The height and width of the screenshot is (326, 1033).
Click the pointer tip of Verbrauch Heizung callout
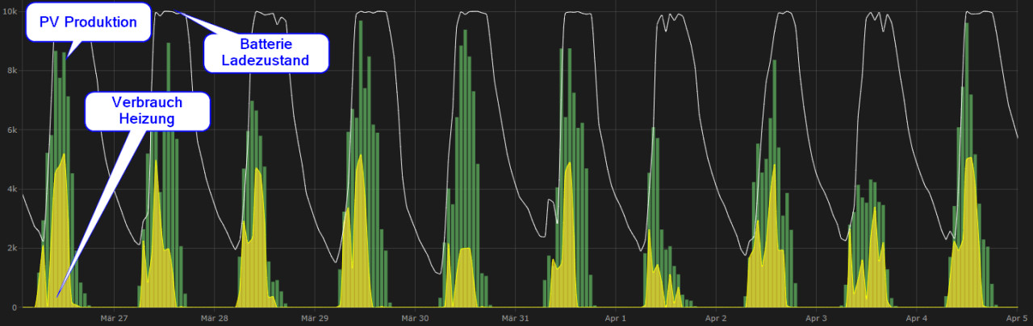[x=58, y=293]
